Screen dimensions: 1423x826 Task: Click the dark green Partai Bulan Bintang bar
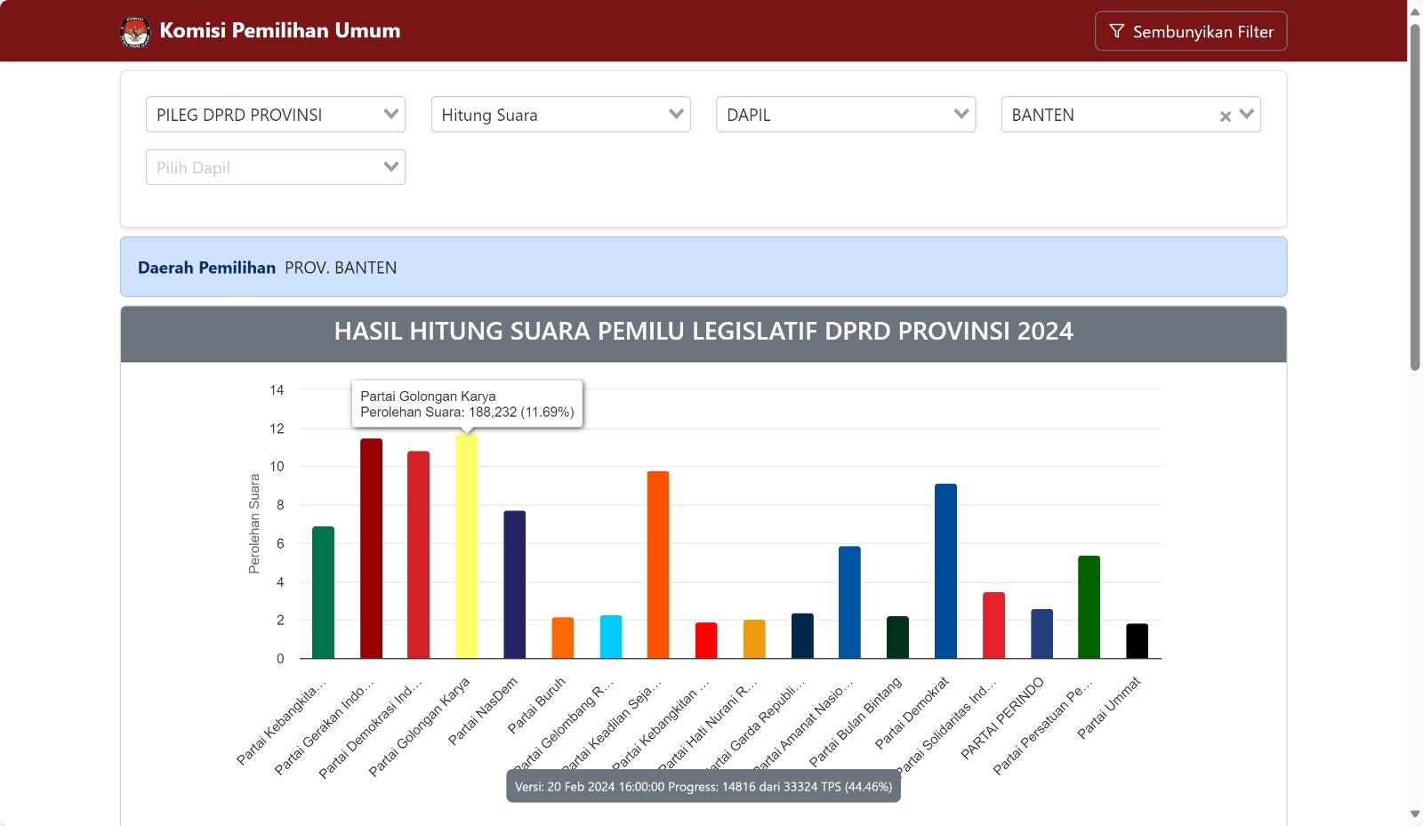(x=898, y=638)
